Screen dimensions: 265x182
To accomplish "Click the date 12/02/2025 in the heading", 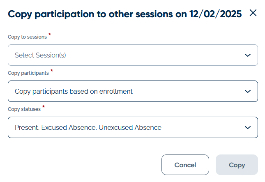I will click(216, 14).
